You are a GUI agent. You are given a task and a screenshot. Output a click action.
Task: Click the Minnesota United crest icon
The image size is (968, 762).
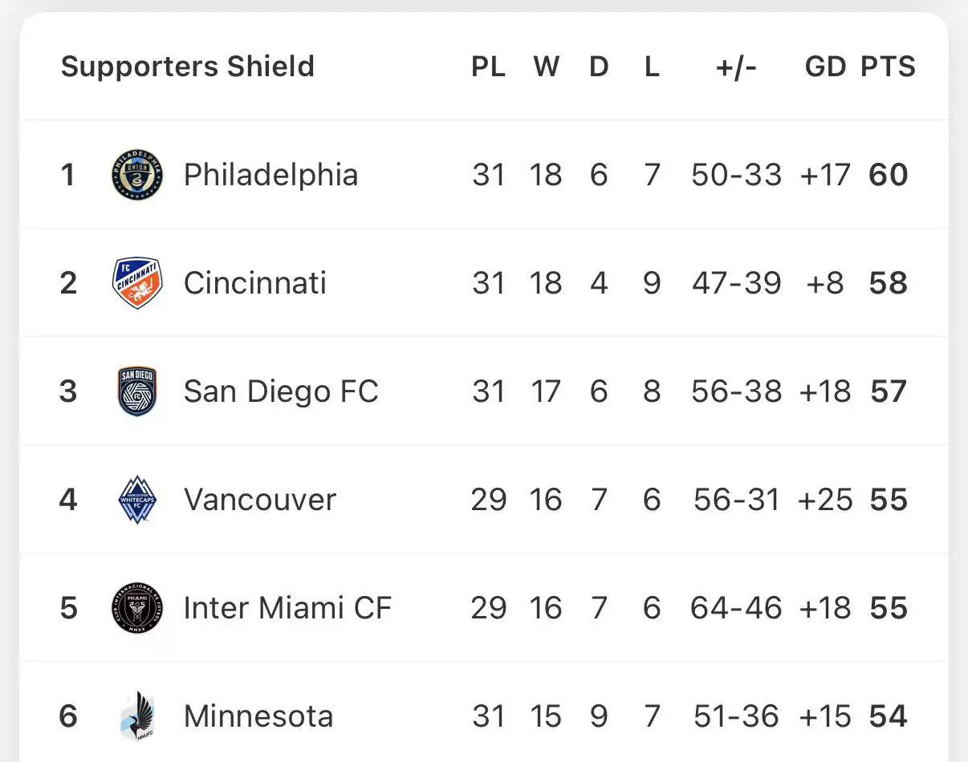(x=137, y=716)
